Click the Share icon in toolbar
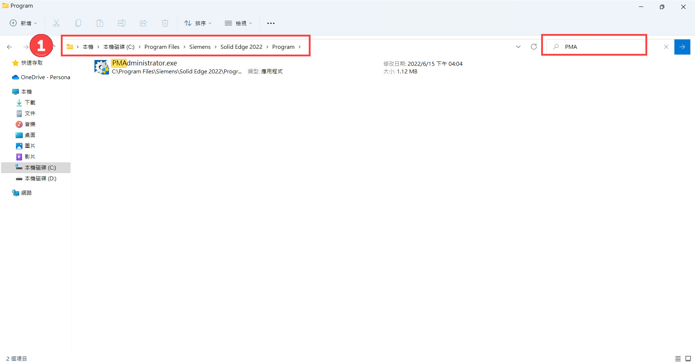 pyautogui.click(x=143, y=23)
